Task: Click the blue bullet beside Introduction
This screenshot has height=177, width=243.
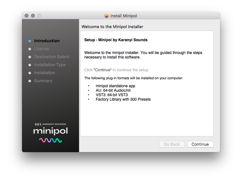Action: click(30, 41)
